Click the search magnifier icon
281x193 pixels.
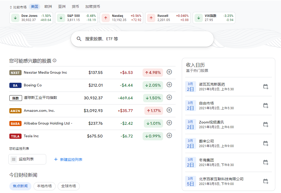click(79, 39)
